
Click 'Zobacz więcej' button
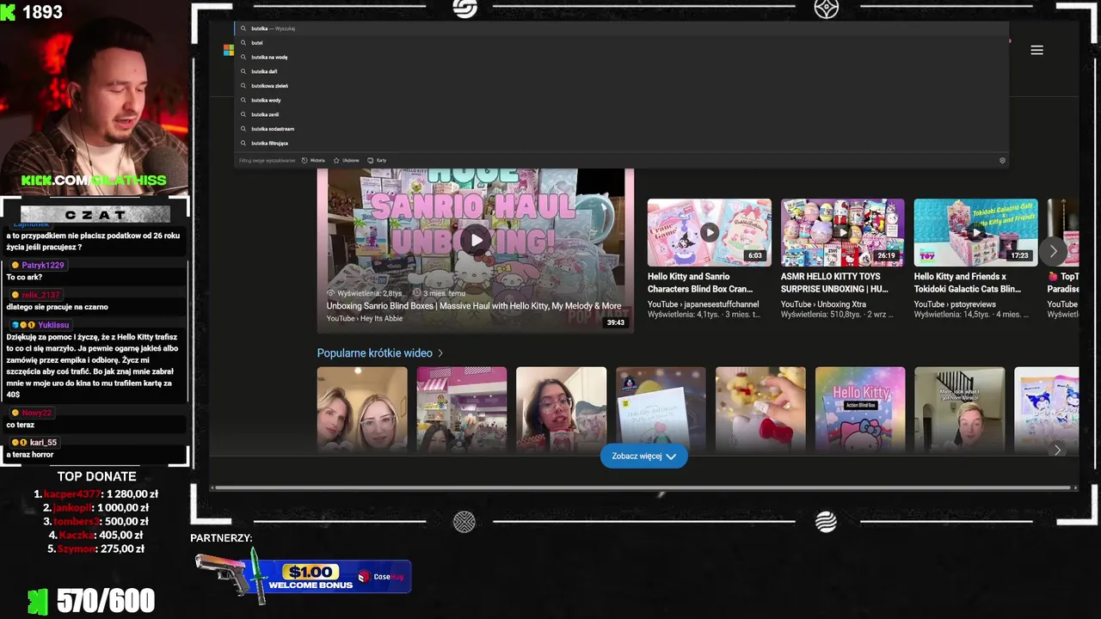click(643, 457)
